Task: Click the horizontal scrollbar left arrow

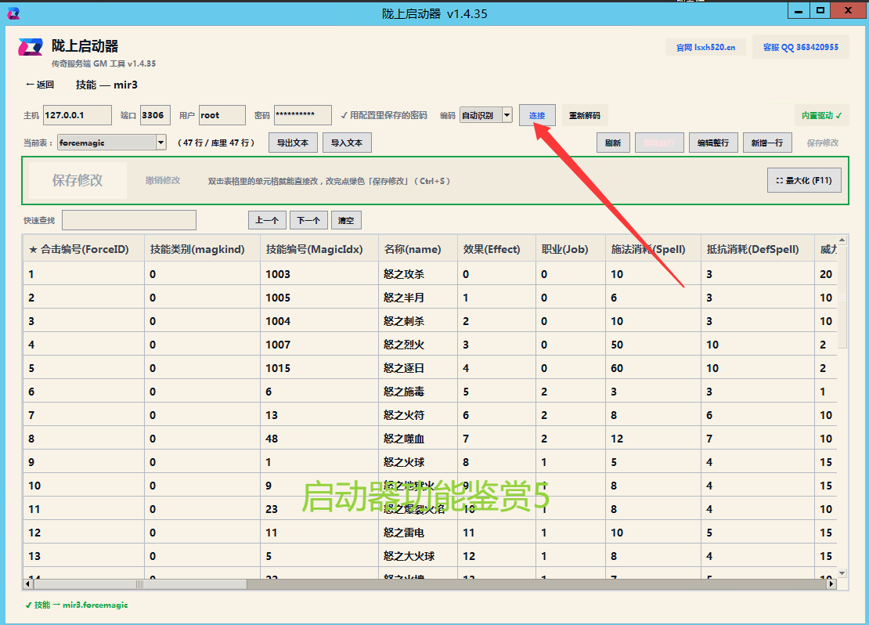Action: (x=27, y=584)
